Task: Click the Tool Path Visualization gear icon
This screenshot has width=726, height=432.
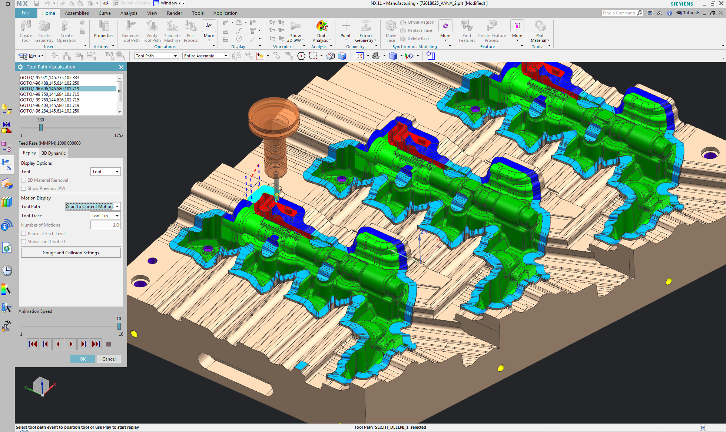Action: pos(20,67)
